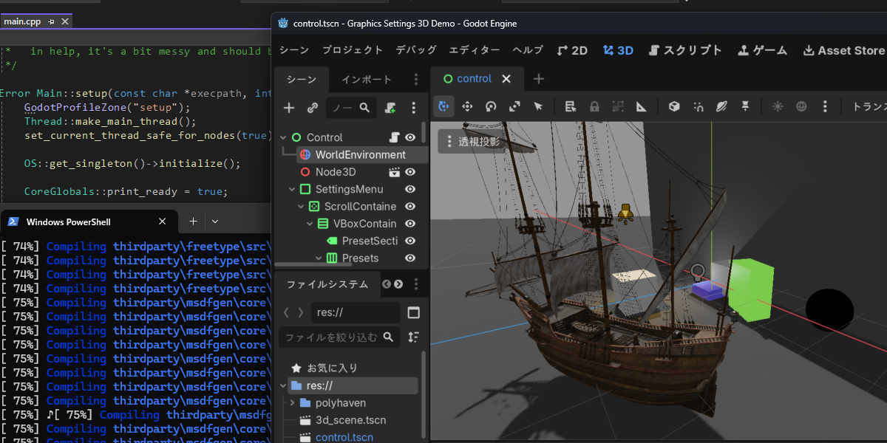The width and height of the screenshot is (887, 443).
Task: Select 3d_scene.tscn in FileSystem
Action: tap(350, 420)
